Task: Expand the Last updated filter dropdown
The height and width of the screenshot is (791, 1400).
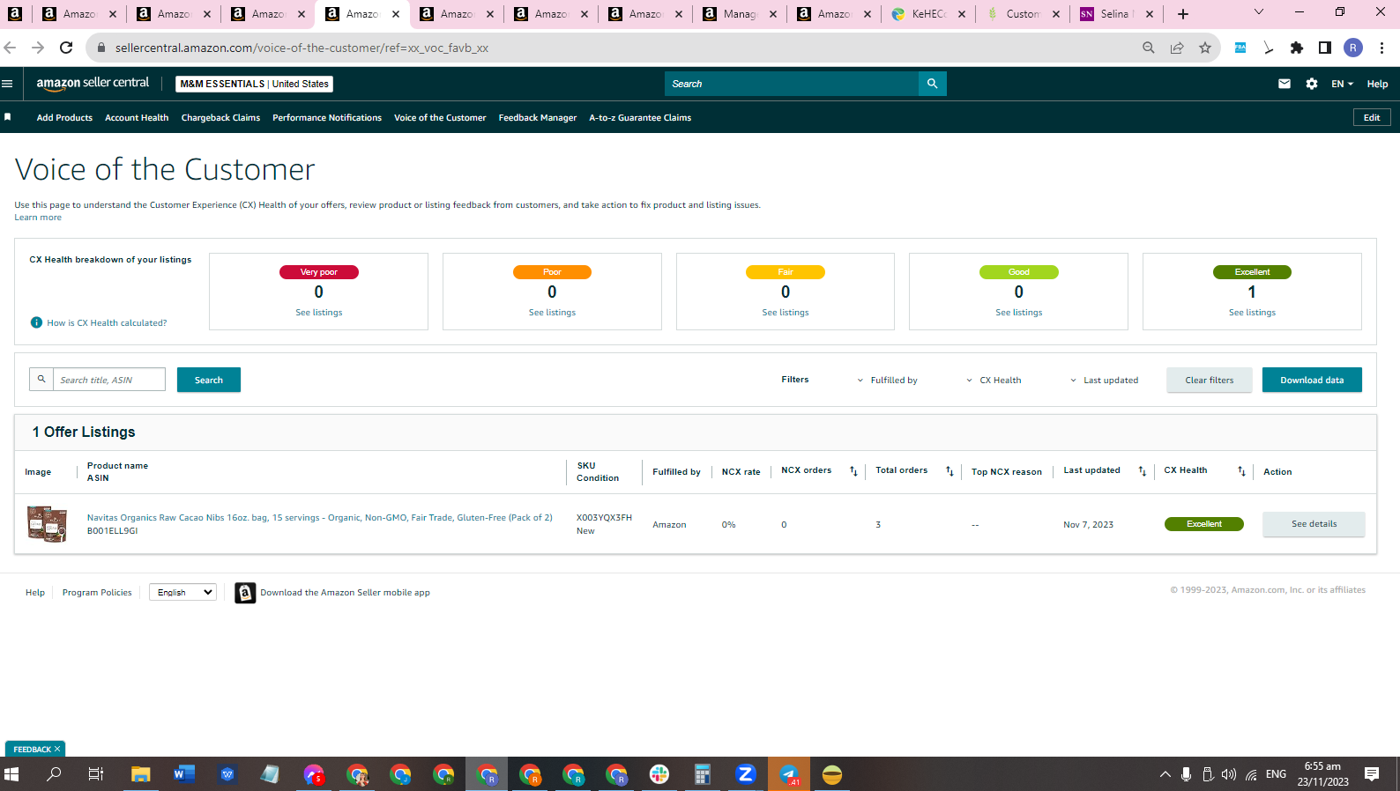Action: tap(1105, 381)
